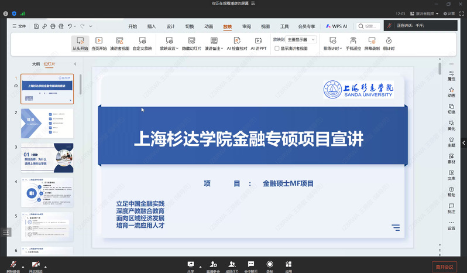467x273 pixels.
Task: Switch to the 审阅 ribbon tab
Action: [246, 26]
